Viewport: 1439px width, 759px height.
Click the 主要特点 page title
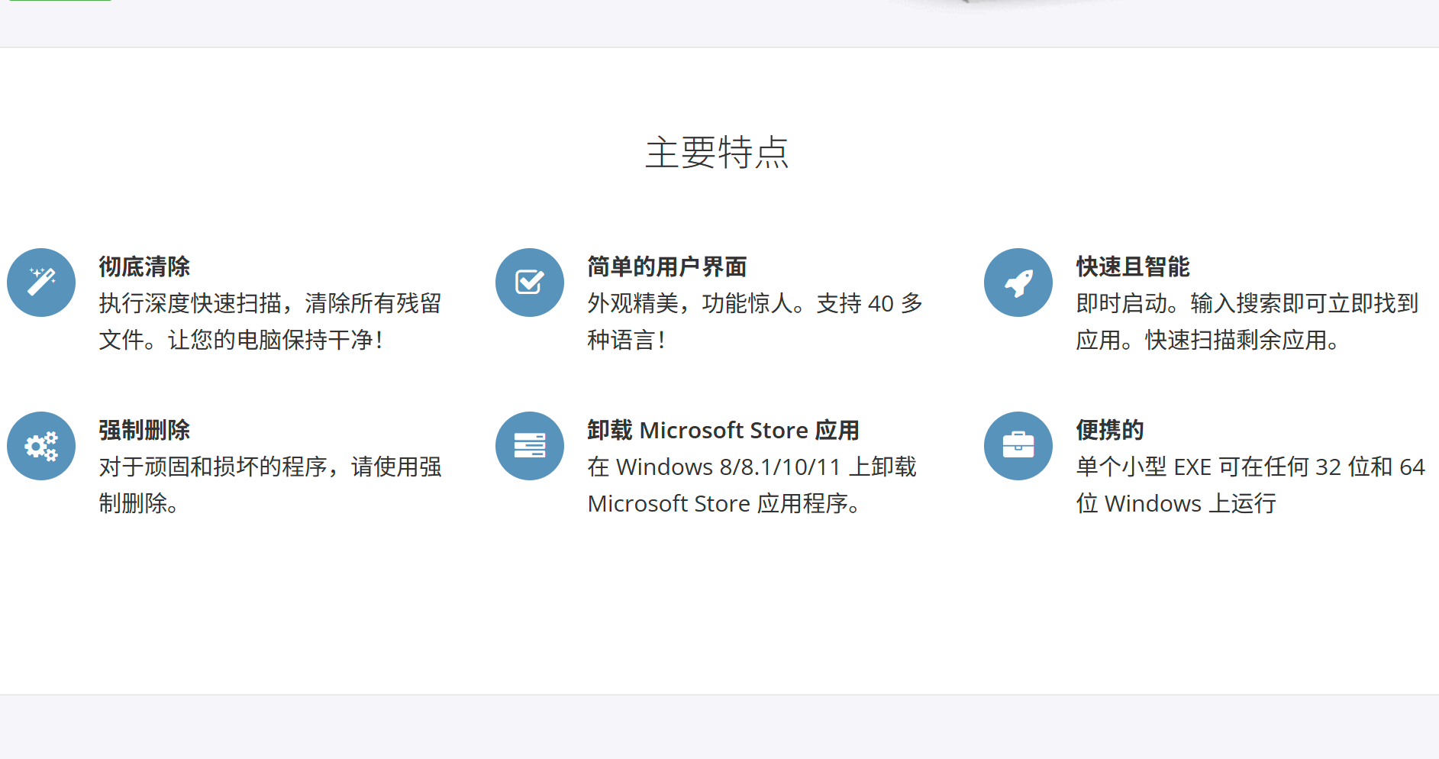[718, 153]
